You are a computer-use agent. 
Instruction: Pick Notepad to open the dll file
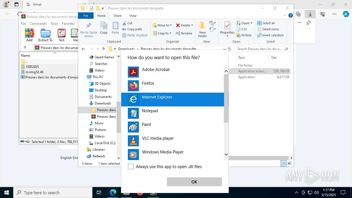point(172,113)
